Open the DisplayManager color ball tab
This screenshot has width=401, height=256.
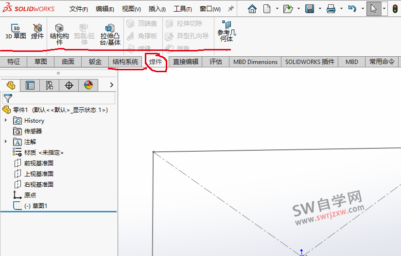(88, 85)
